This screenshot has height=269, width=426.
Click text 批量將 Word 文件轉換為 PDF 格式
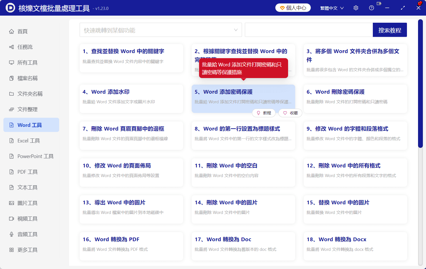(115, 249)
